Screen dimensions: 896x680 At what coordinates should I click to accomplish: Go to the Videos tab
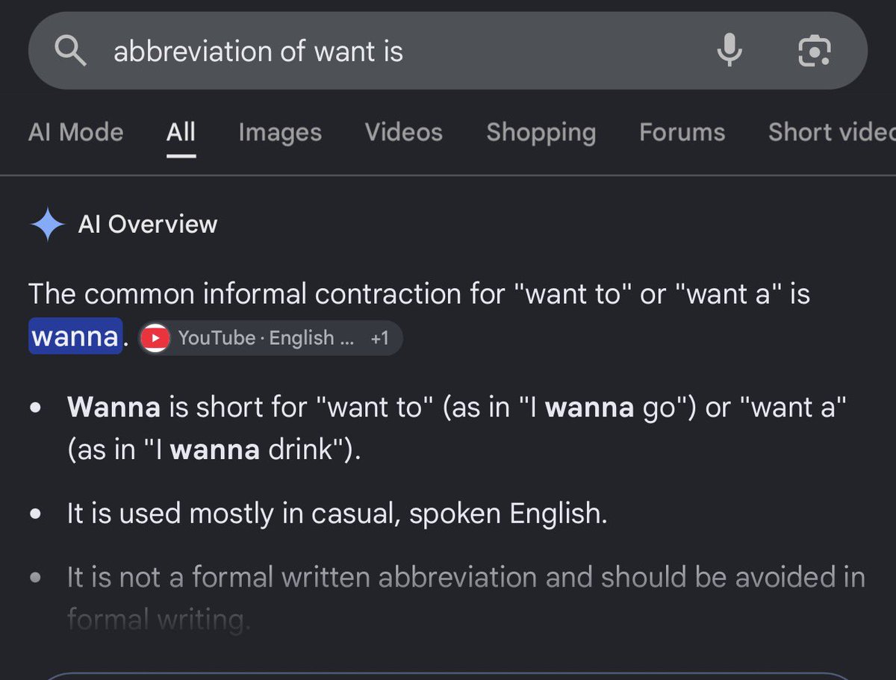(x=404, y=132)
